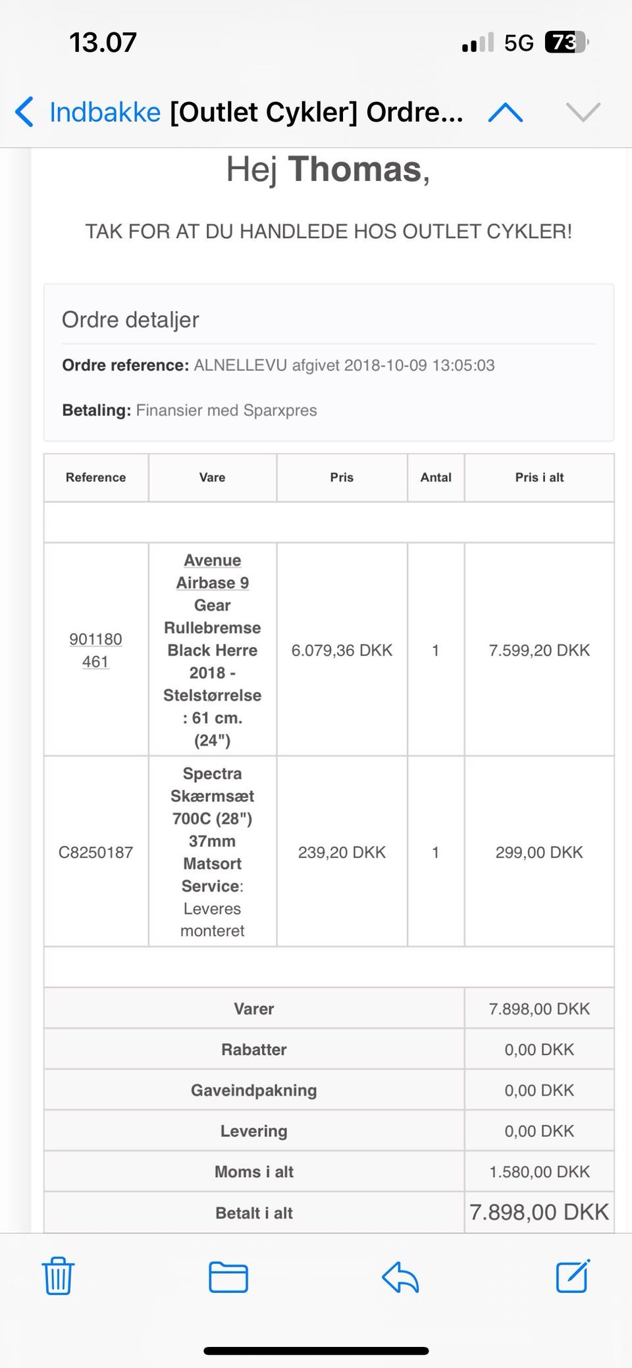Move email using the folder icon
This screenshot has height=1368, width=632.
[228, 1277]
